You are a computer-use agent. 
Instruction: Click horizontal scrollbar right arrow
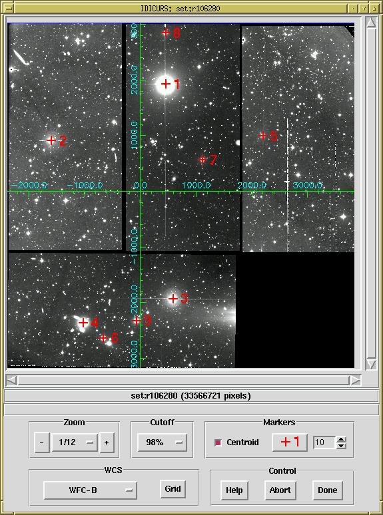click(356, 381)
